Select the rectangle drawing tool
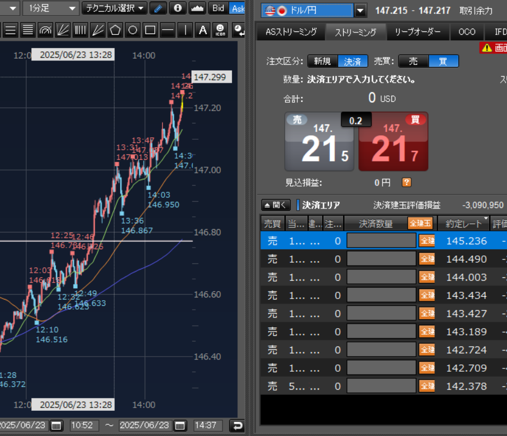Image resolution: width=507 pixels, height=436 pixels. click(150, 30)
